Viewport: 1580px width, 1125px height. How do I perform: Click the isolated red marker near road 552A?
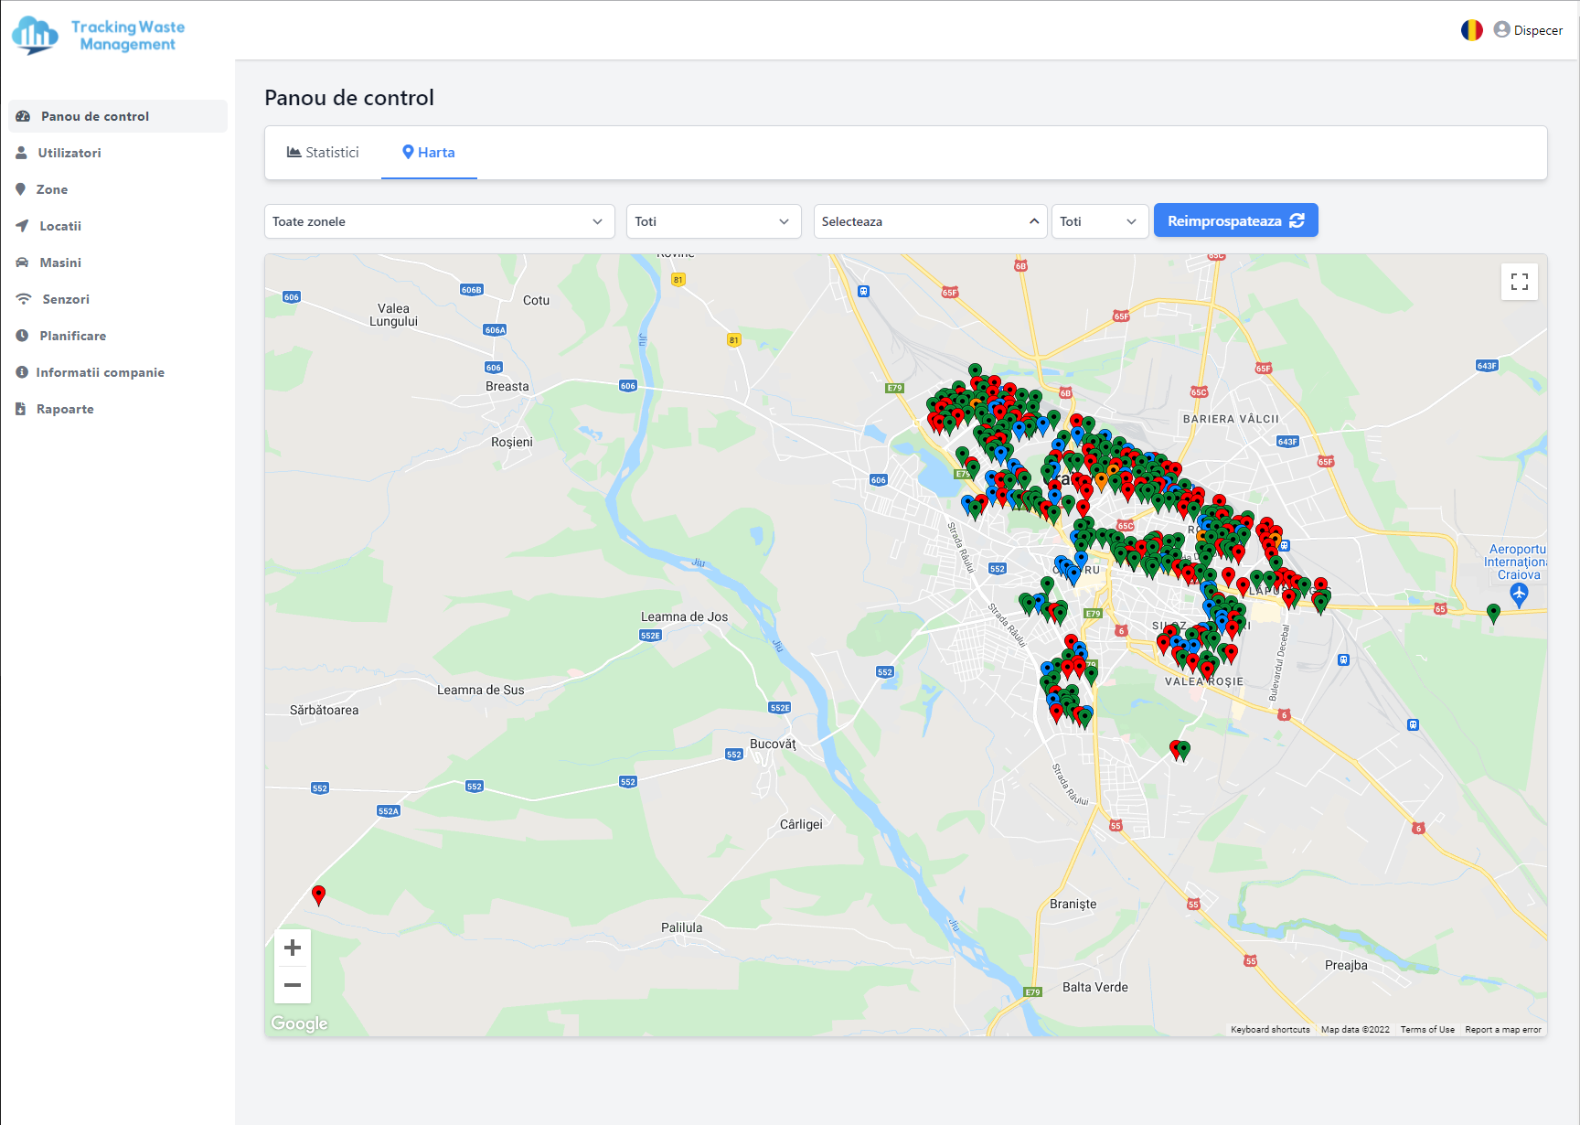318,895
